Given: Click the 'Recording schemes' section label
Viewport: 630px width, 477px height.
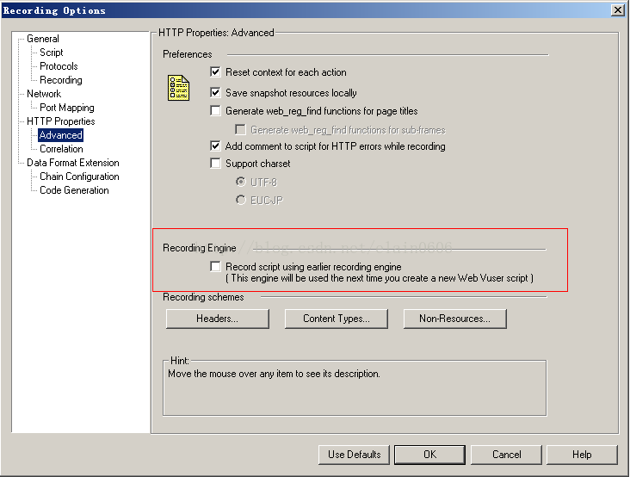Looking at the screenshot, I should [203, 297].
